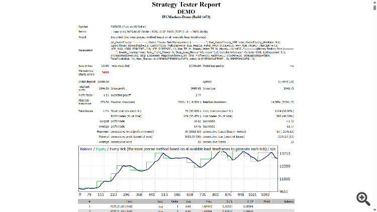
Task: Click the "Gross profit" label
Action: coord(118,88)
